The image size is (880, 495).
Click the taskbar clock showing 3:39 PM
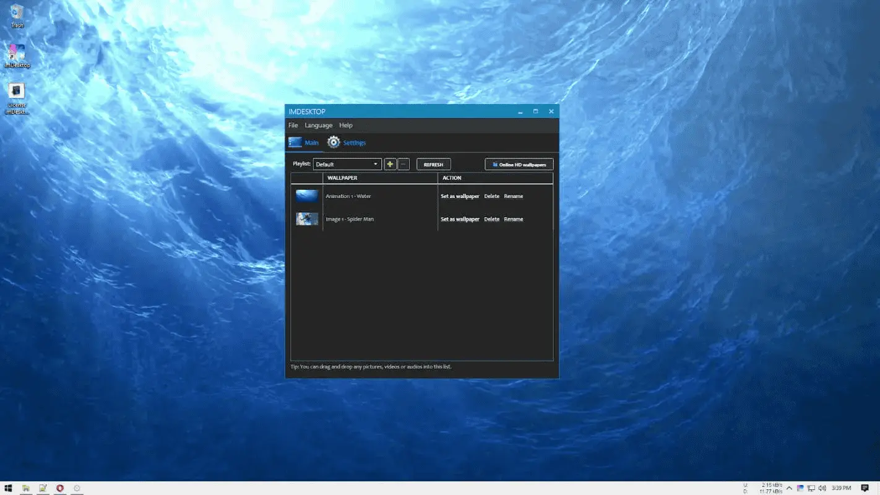(842, 488)
